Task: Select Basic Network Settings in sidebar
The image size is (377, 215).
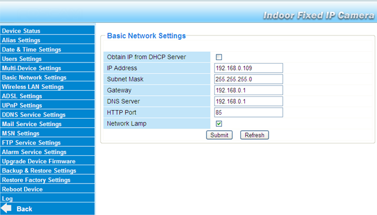Action: tap(34, 77)
